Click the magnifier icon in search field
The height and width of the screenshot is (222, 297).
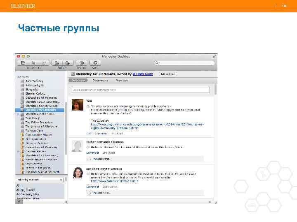pos(157,63)
